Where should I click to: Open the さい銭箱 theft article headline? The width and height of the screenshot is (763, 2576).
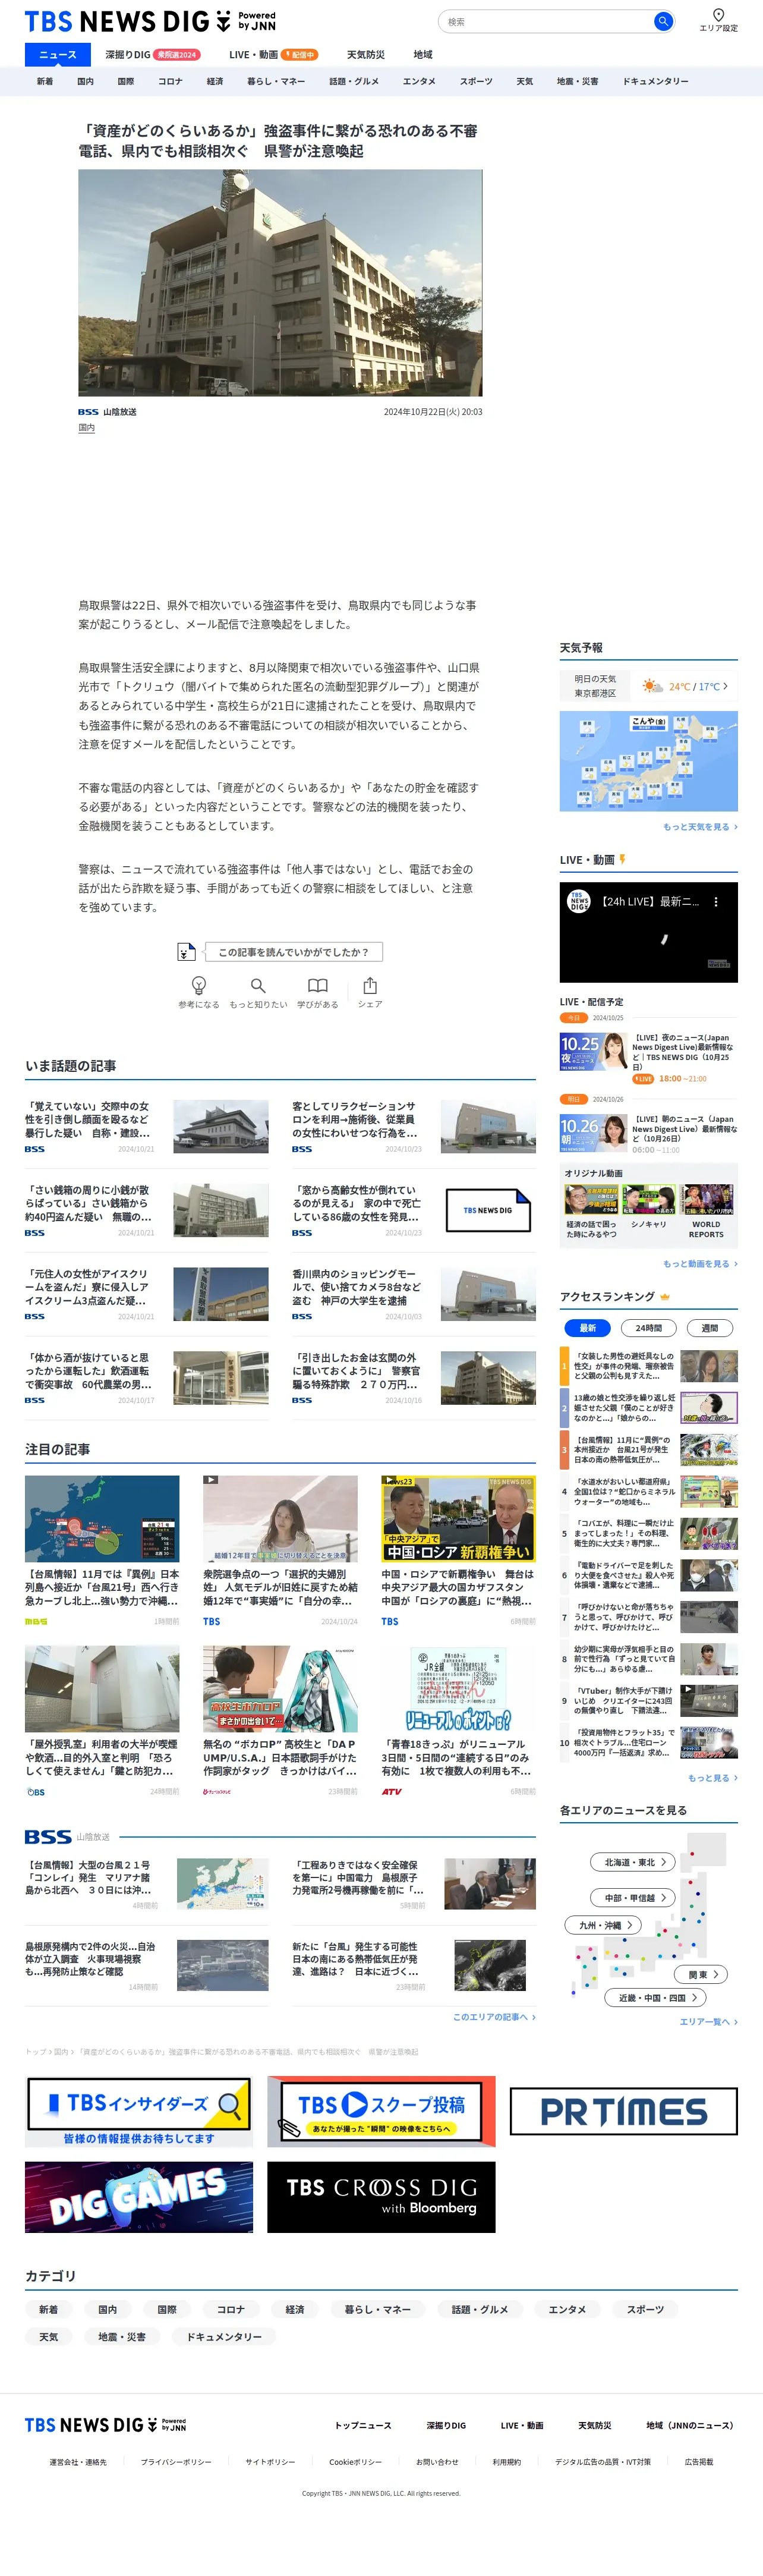(88, 1203)
